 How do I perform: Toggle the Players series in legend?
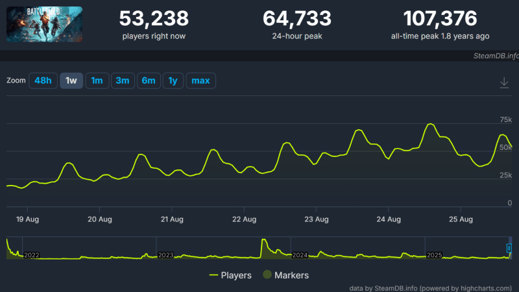pos(230,275)
